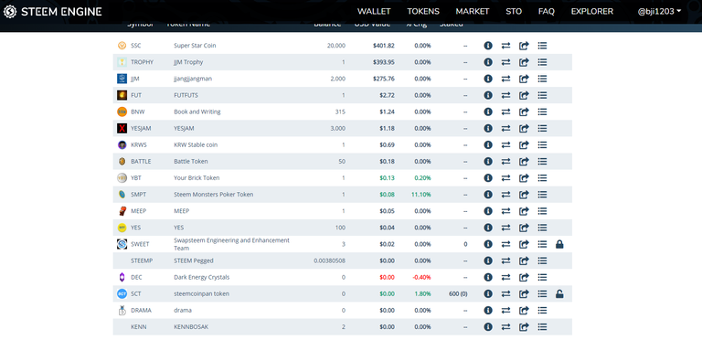Open history list icon for SWEET
Viewport: 702px width, 340px height.
click(542, 244)
